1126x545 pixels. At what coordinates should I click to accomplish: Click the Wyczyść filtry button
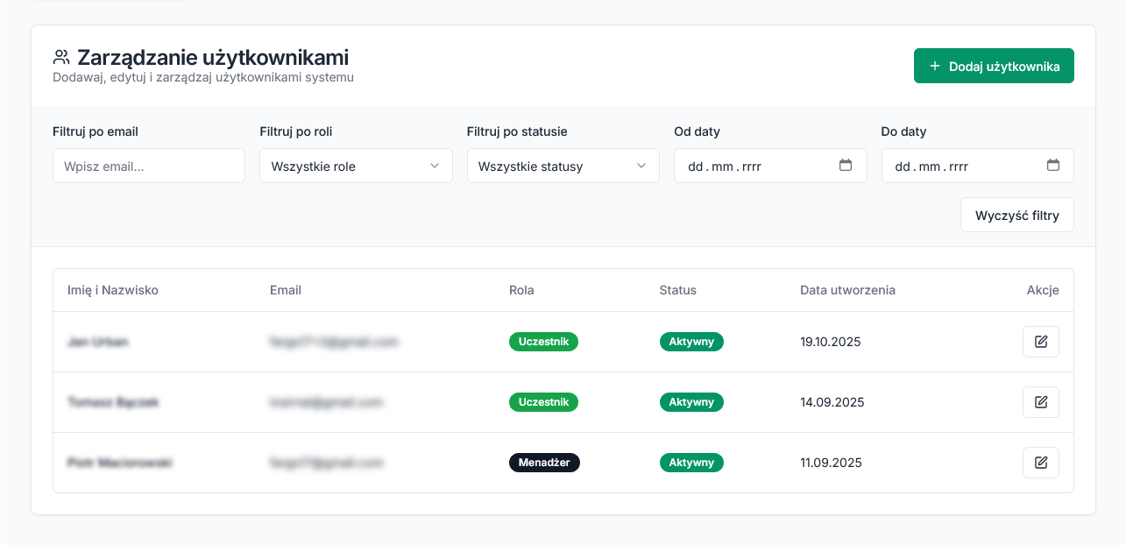point(1016,215)
